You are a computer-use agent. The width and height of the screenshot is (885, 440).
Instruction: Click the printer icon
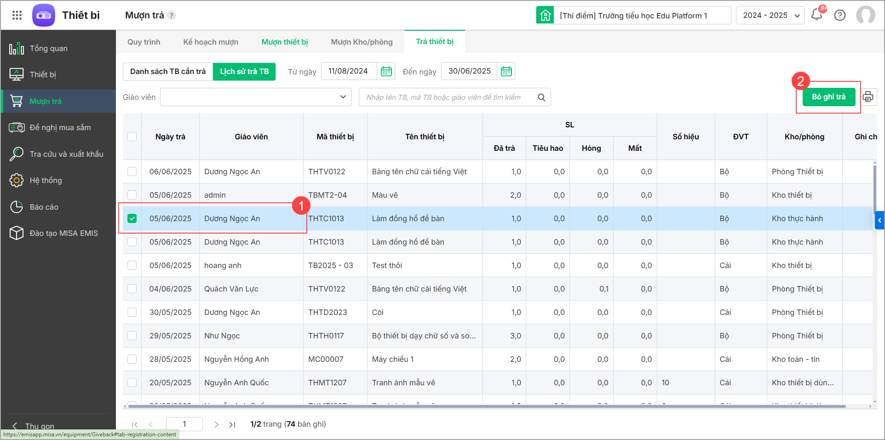coord(868,97)
